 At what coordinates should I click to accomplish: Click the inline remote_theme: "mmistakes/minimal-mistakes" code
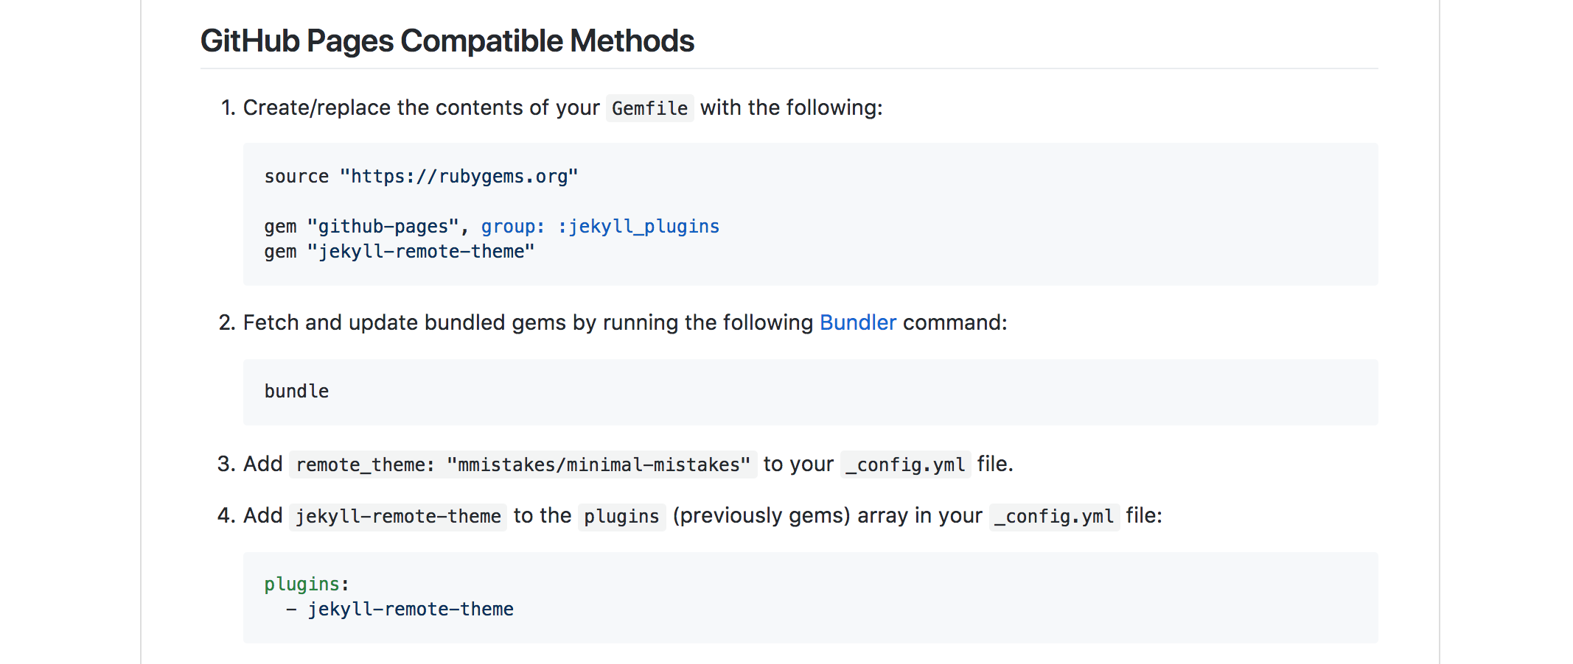[x=523, y=465]
